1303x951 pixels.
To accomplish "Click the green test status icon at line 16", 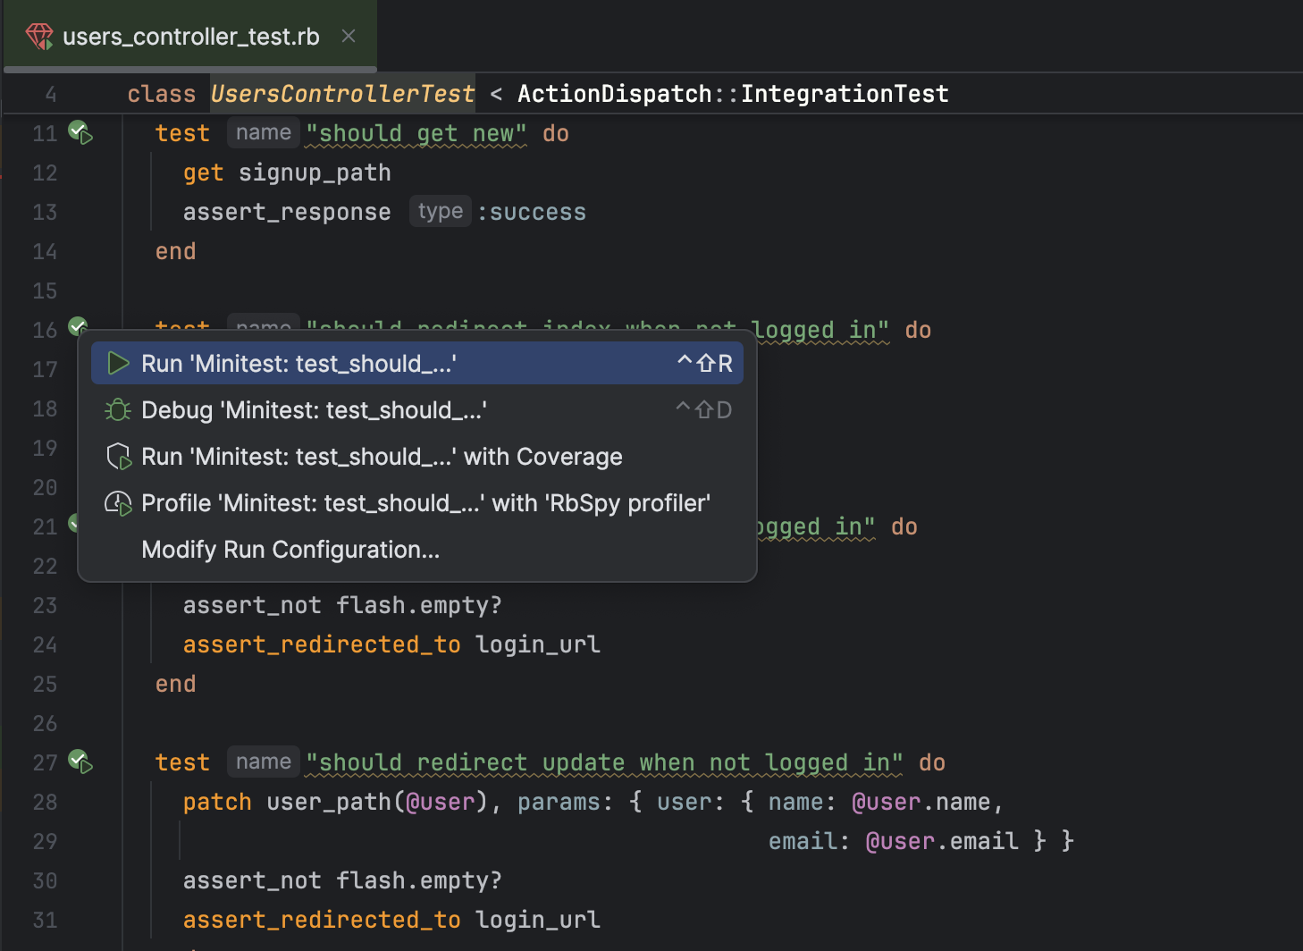I will click(x=79, y=326).
